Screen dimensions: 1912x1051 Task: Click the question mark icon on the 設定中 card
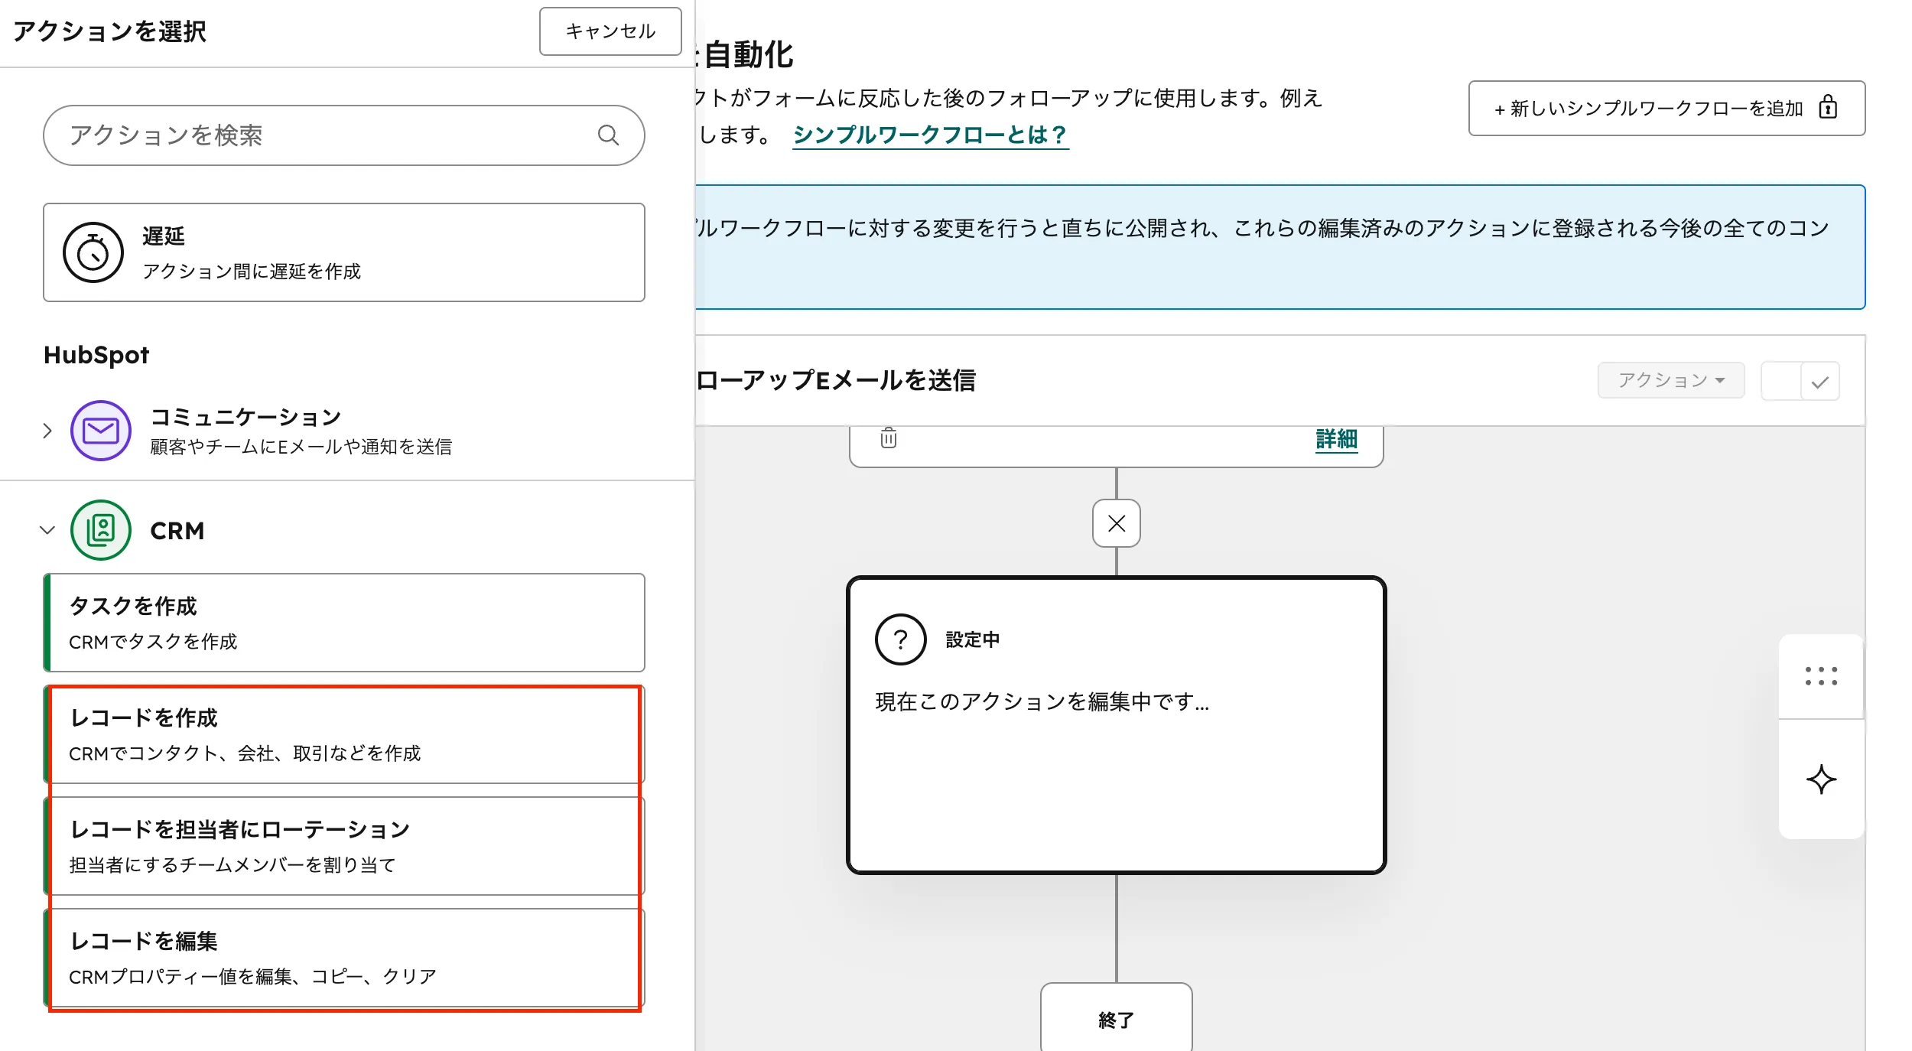[901, 639]
